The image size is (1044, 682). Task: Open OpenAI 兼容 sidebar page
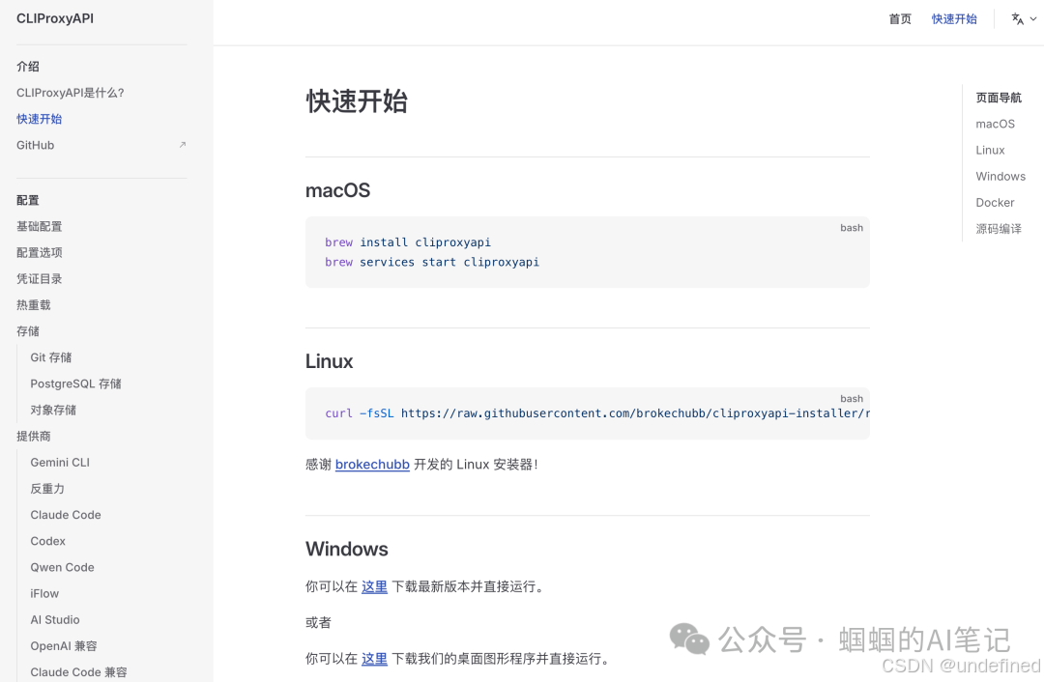(63, 645)
